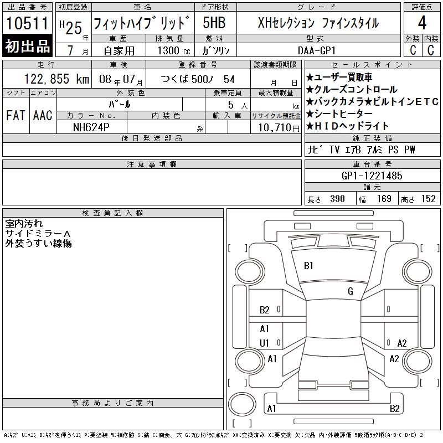The height and width of the screenshot is (443, 443).
Task: Select the chassis number GP1-1221485
Action: [x=372, y=176]
